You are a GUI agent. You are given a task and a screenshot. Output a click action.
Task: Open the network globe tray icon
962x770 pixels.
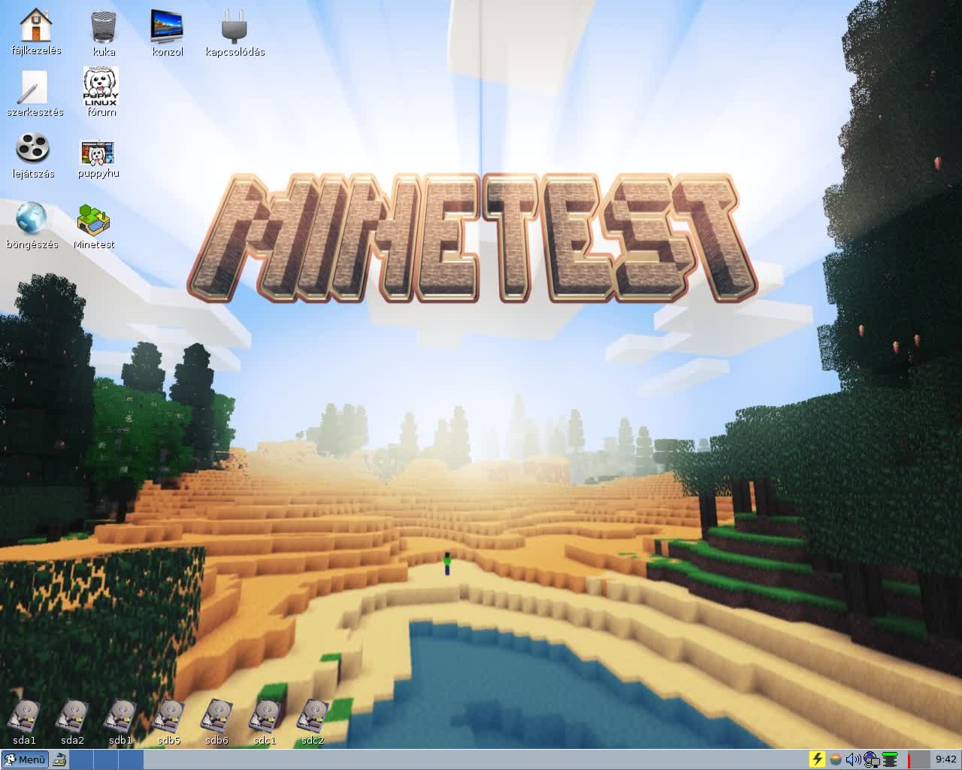(x=871, y=759)
